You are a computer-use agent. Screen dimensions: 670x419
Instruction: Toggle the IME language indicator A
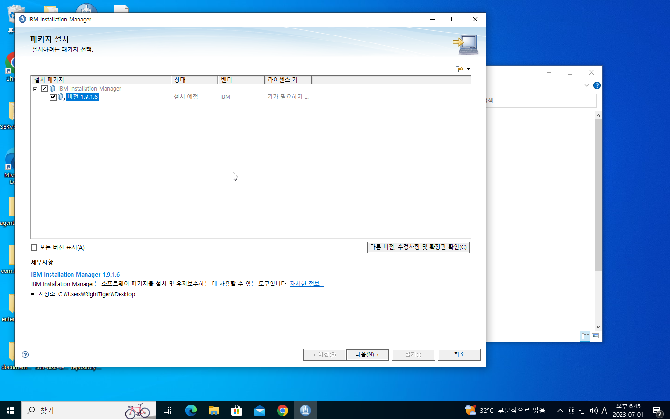[604, 411]
